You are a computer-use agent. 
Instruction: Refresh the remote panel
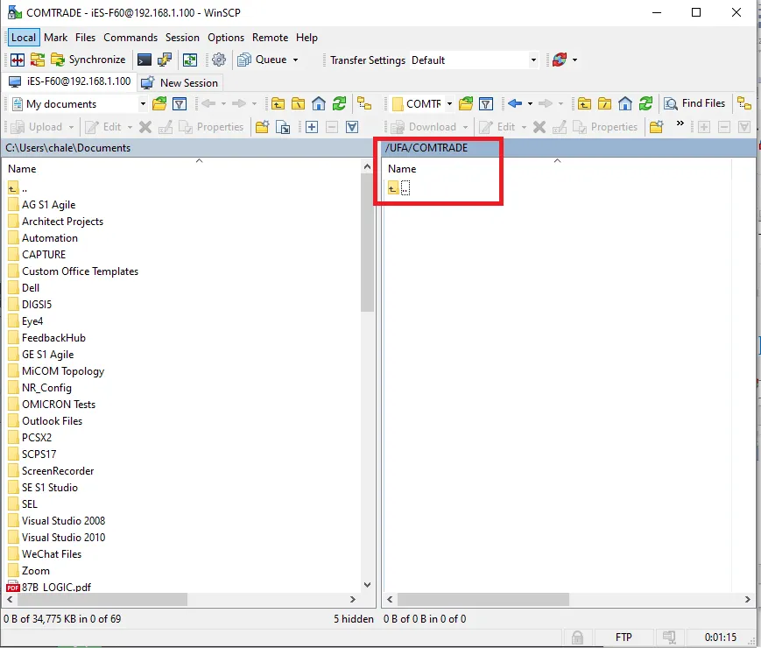click(645, 103)
